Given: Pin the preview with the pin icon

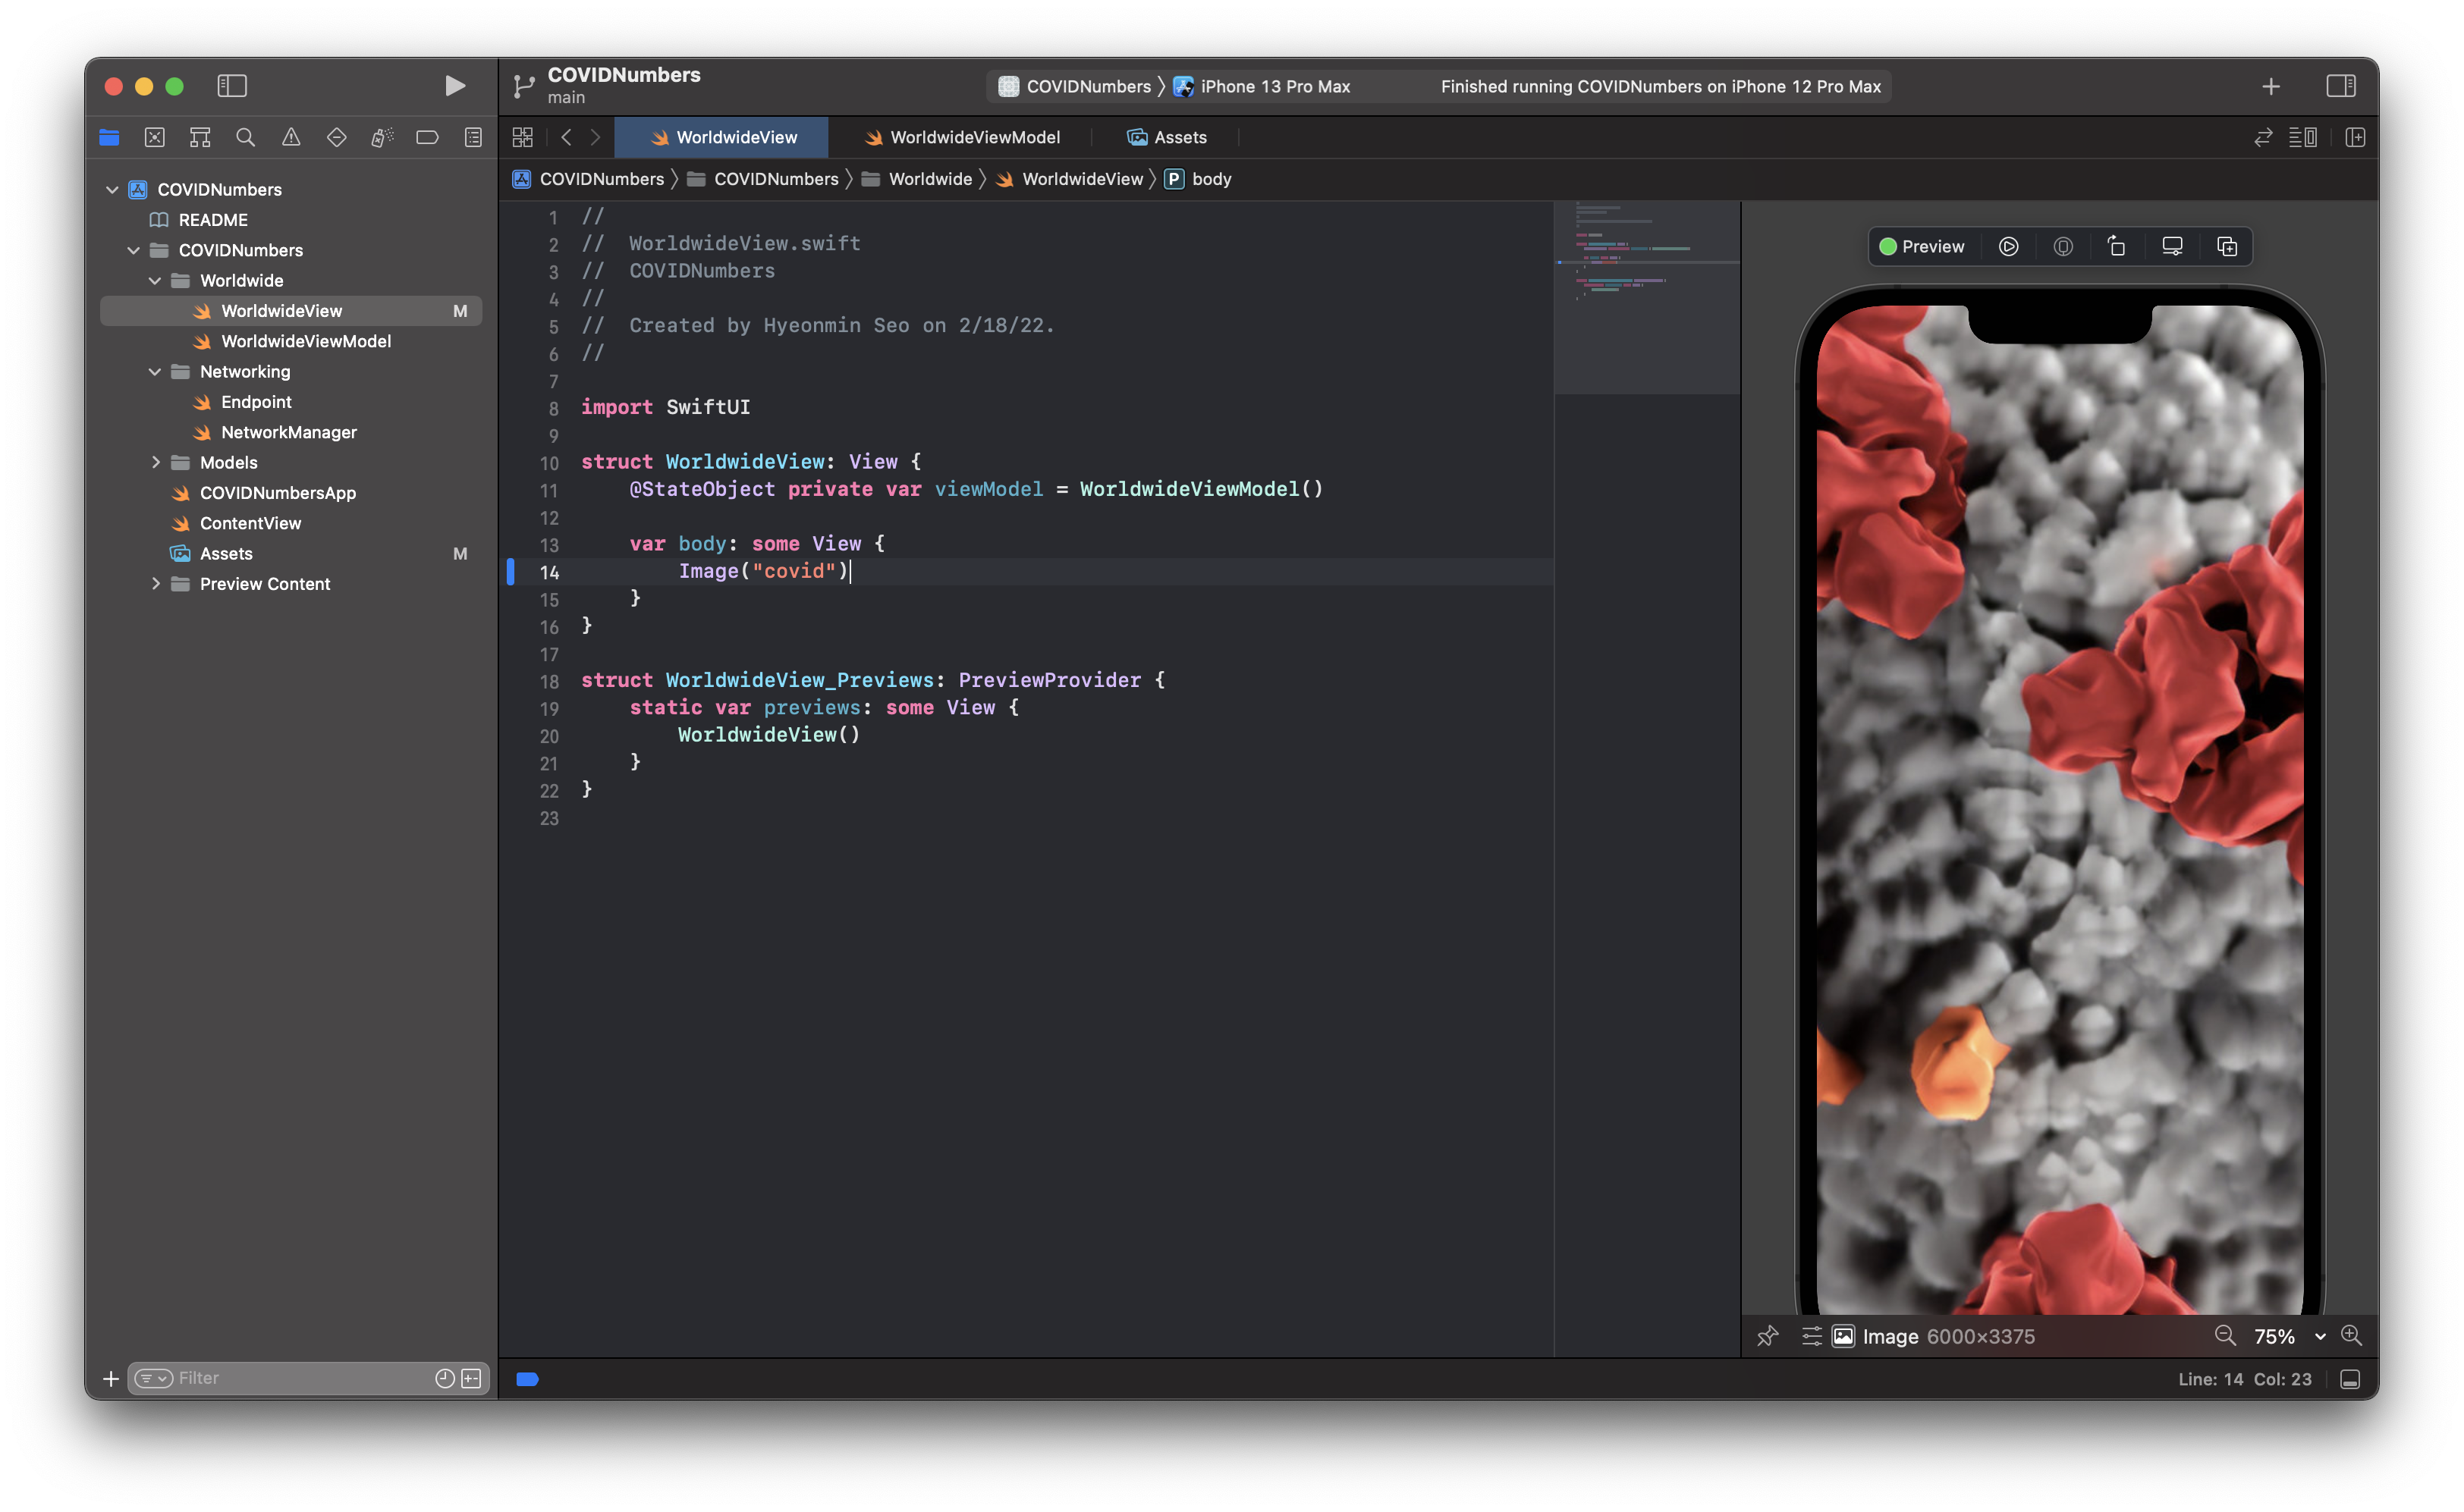Looking at the screenshot, I should [x=1768, y=1336].
